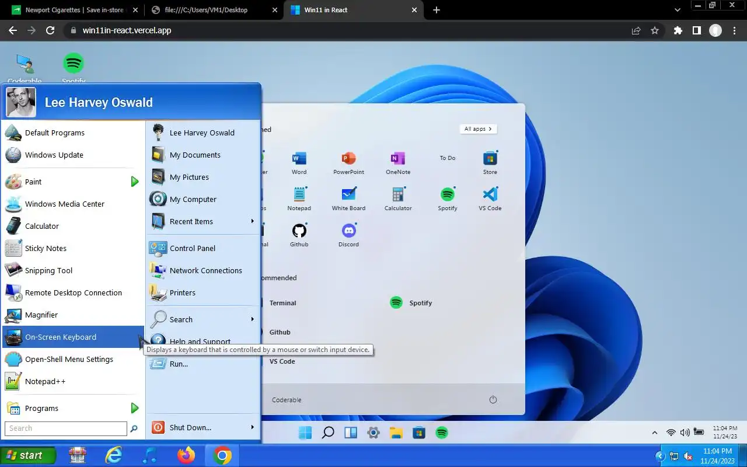Show hidden Win11 tray icons chevron
Image resolution: width=747 pixels, height=467 pixels.
coord(655,433)
